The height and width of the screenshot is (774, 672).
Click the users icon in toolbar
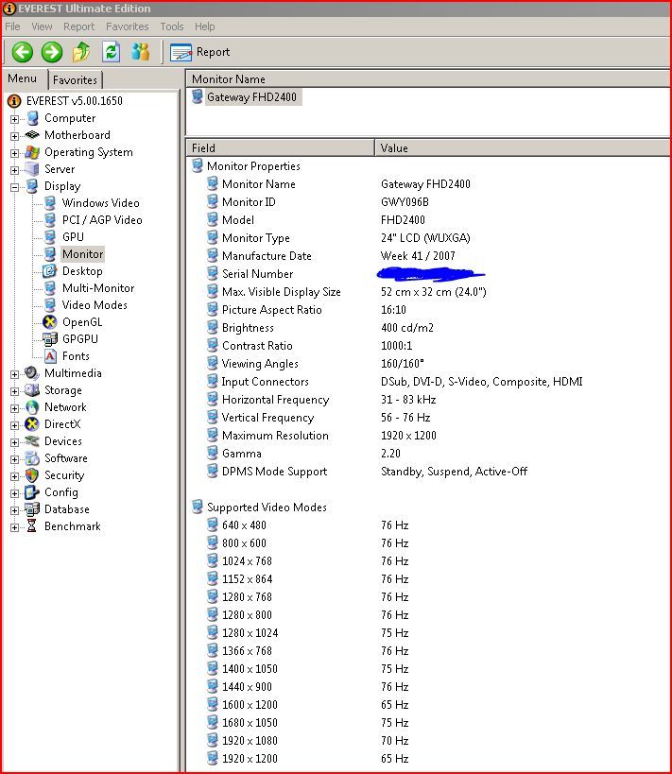141,52
